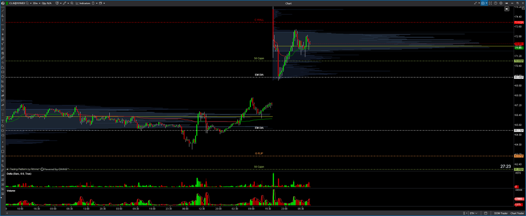The width and height of the screenshot is (526, 216).
Task: Click the C-WALL line label
Action: (x=259, y=20)
